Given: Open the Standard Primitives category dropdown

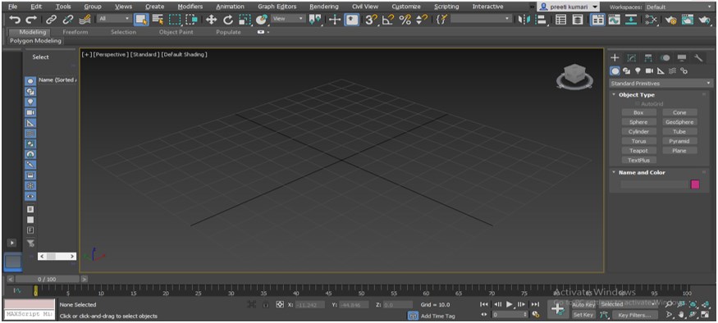Looking at the screenshot, I should (x=661, y=84).
